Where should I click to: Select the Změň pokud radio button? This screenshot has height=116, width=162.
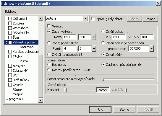click(x=103, y=31)
